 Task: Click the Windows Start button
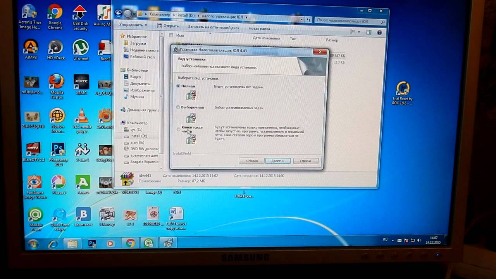(33, 245)
